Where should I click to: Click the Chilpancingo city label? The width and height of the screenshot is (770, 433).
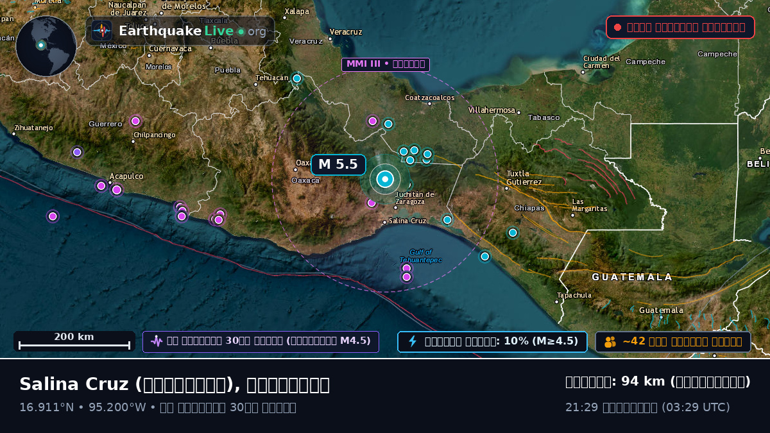click(x=154, y=135)
